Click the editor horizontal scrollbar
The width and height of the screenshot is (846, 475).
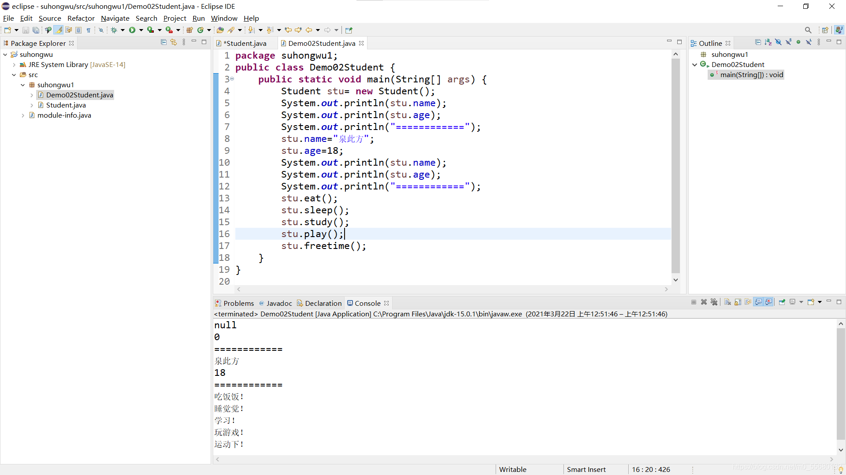452,289
